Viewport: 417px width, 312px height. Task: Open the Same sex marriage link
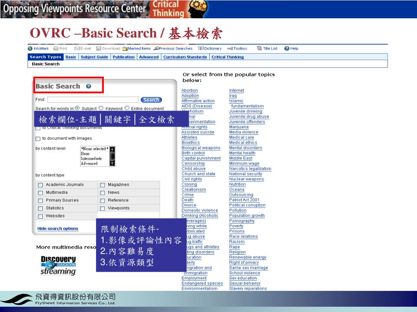pos(248,268)
